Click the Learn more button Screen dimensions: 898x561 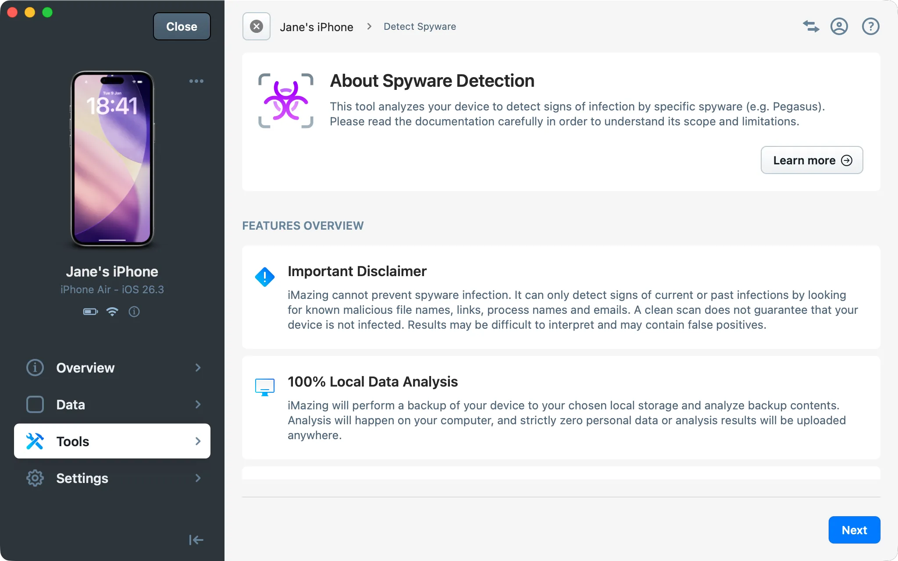coord(812,160)
